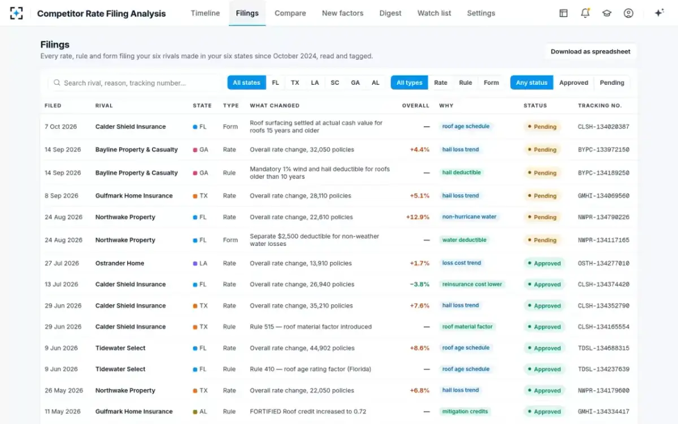678x424 pixels.
Task: Open the sparkle assistant icon
Action: [x=659, y=13]
